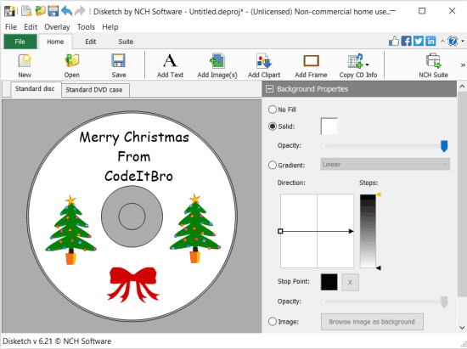Select the Solid fill radio button
Screen dimensions: 467x349
[x=273, y=127]
